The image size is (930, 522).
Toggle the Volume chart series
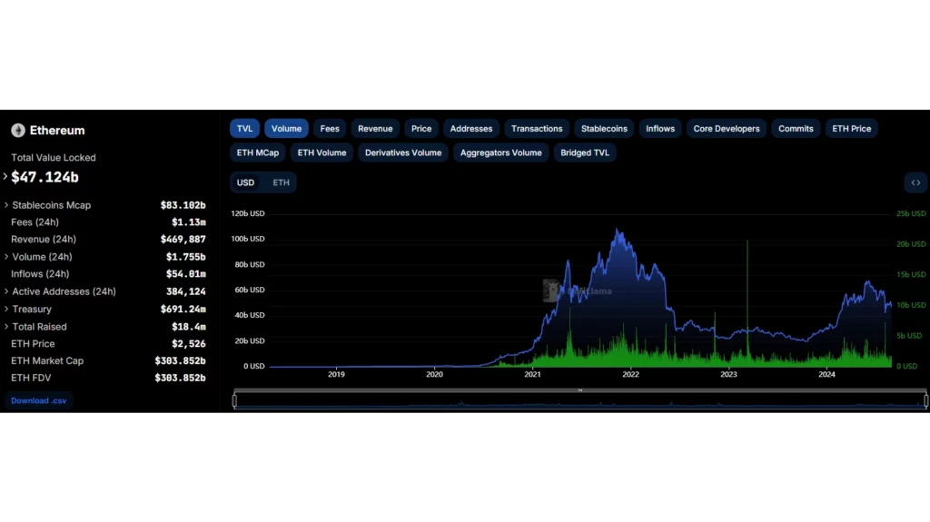[286, 129]
